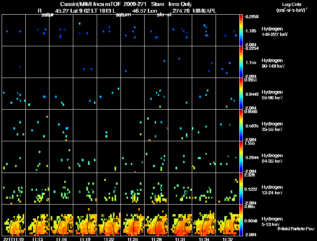The width and height of the screenshot is (317, 241).
Task: Click the B-field Particle Flow label
Action: [296, 229]
